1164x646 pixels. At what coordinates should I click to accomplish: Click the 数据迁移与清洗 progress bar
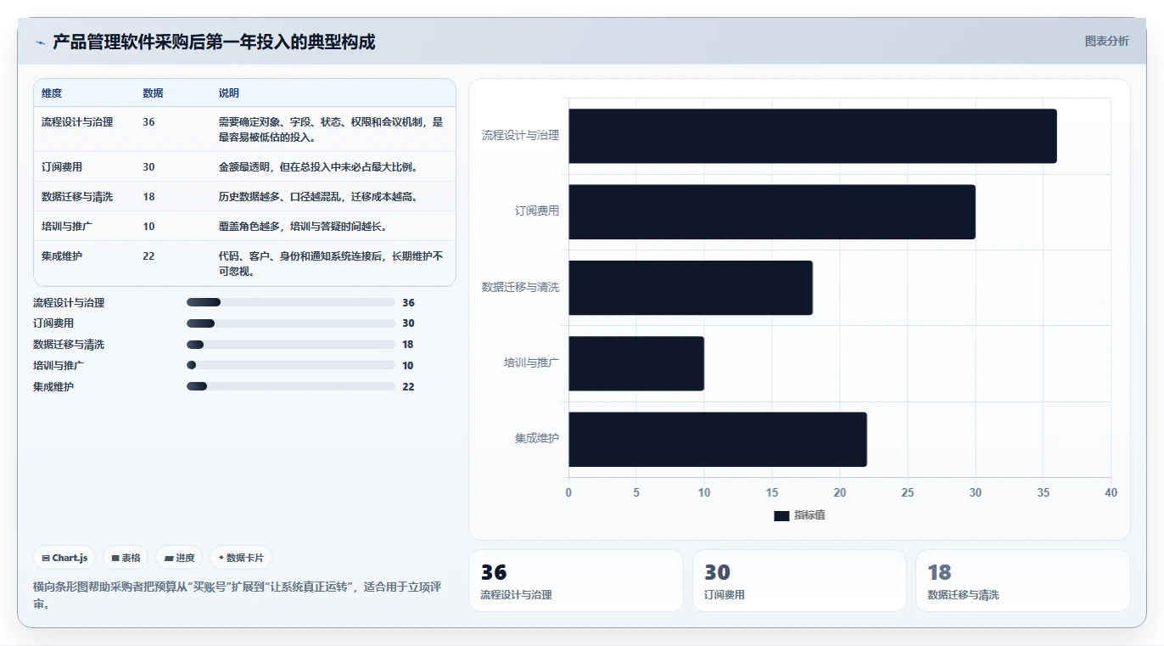click(x=291, y=345)
